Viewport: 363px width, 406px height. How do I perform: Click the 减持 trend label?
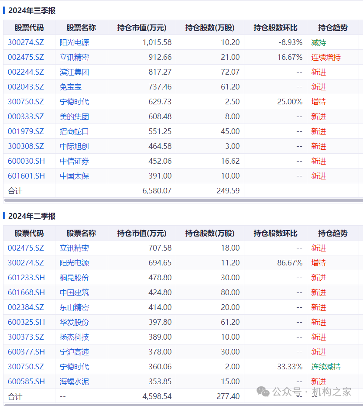(318, 42)
